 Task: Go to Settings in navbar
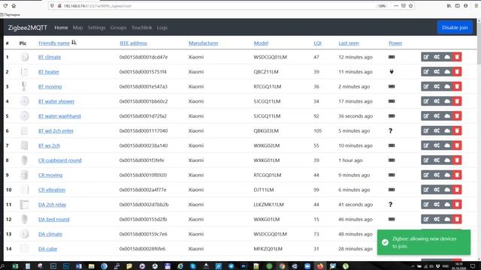pyautogui.click(x=97, y=28)
